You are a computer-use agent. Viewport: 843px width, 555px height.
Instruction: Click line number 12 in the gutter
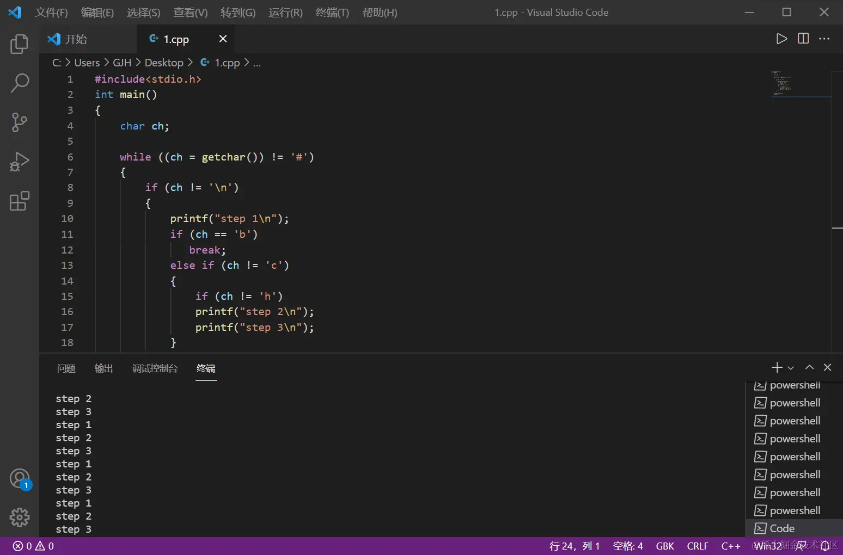pos(67,250)
